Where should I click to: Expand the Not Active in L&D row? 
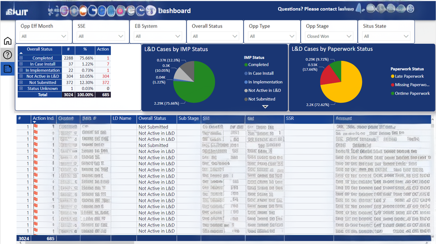21,76
